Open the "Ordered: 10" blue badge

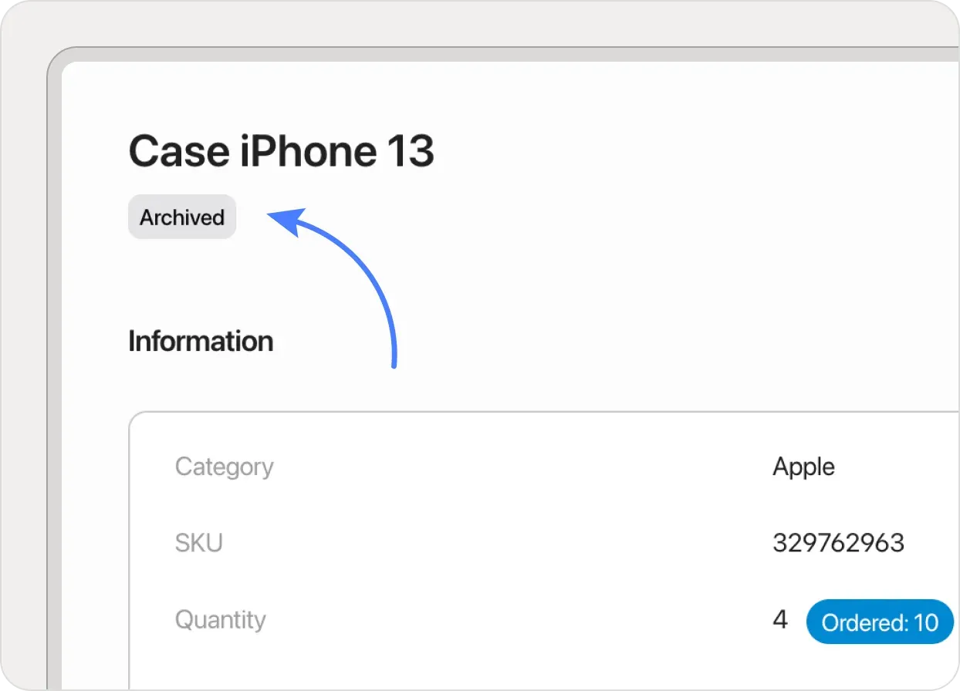[880, 622]
